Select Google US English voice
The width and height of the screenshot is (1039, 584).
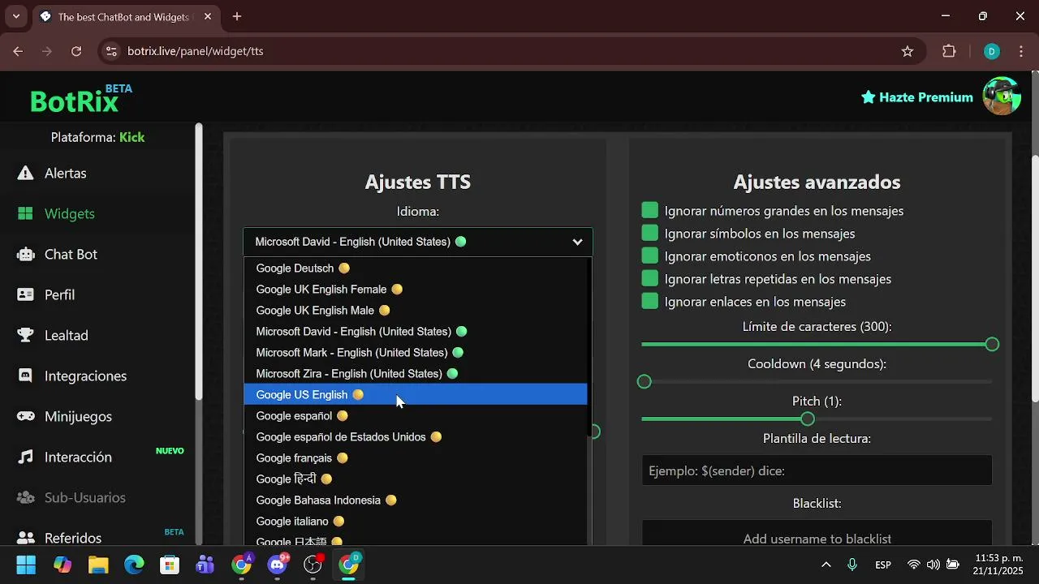[x=416, y=395]
